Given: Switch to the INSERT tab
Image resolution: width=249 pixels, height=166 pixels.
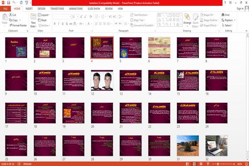Looking at the screenshot, I should [x=29, y=9].
